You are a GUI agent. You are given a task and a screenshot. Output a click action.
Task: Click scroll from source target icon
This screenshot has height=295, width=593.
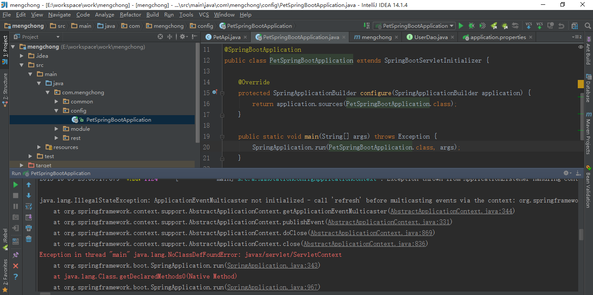click(160, 37)
